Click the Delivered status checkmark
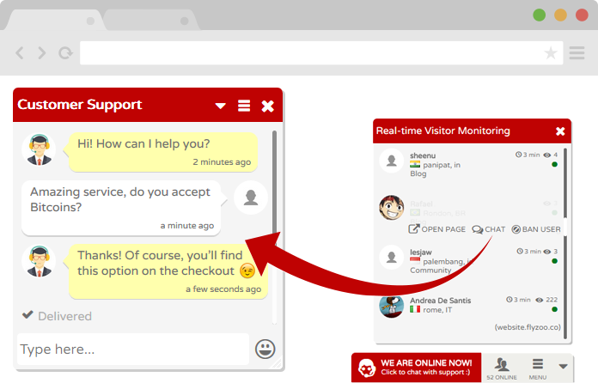The image size is (598, 383). click(x=27, y=315)
